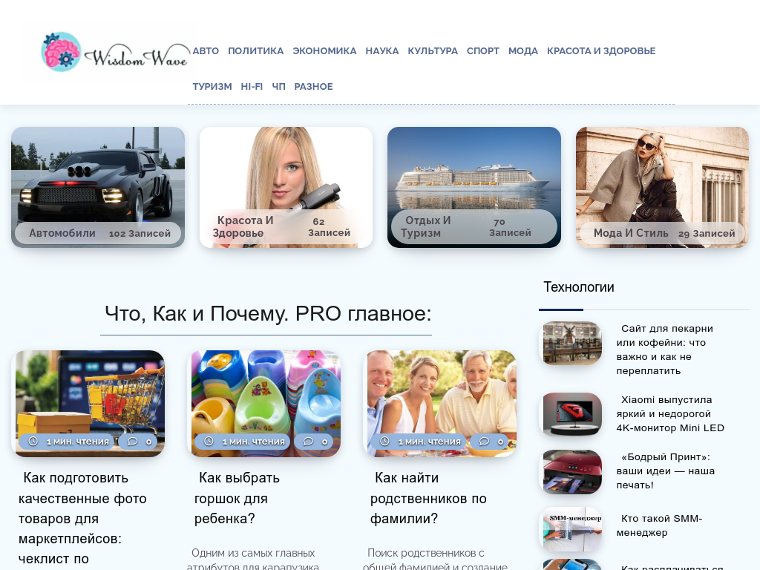
Task: Click excerpt 'Поиск родственников с'
Action: [425, 553]
